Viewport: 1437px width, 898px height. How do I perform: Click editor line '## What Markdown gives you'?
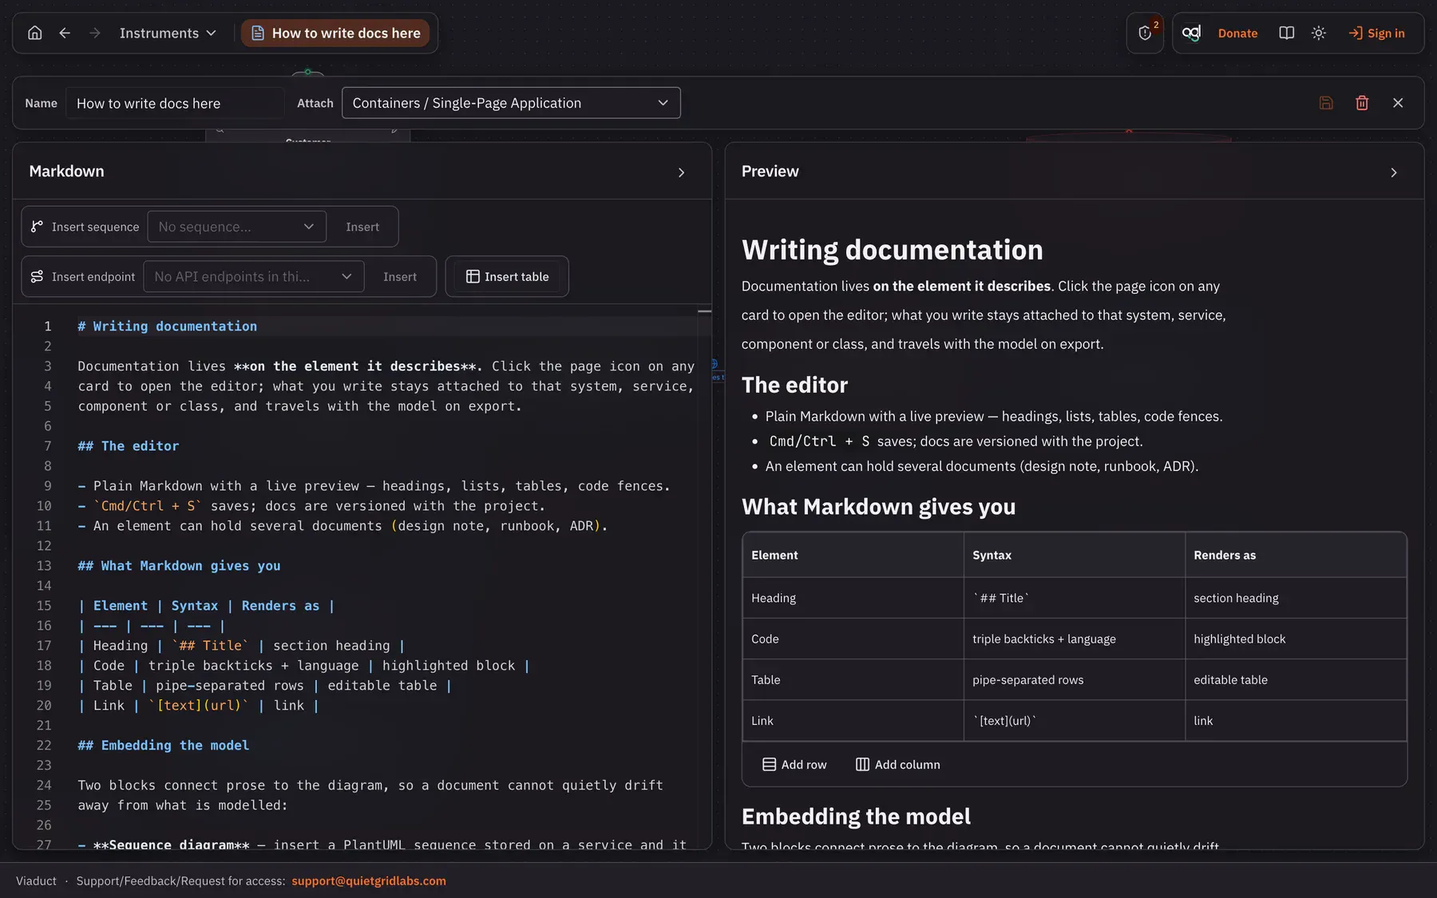pyautogui.click(x=179, y=566)
